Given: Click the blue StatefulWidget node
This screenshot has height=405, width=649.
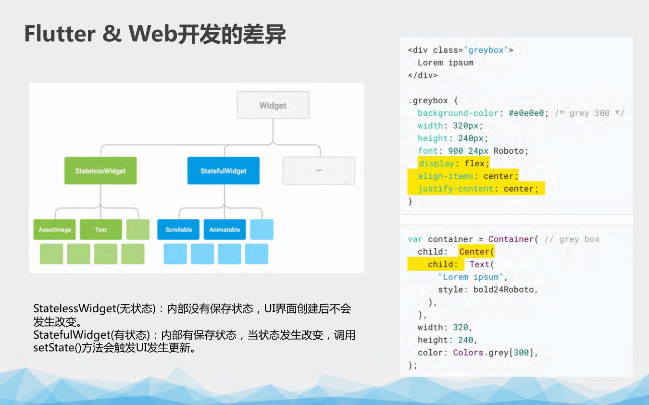Looking at the screenshot, I should [224, 171].
